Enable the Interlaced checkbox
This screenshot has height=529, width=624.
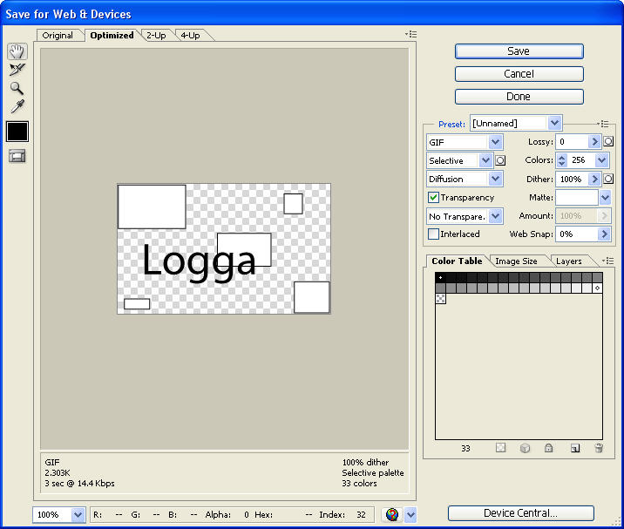(x=433, y=234)
